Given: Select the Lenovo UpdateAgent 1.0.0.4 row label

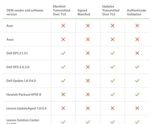Looking at the screenshot, I should tap(27, 108).
